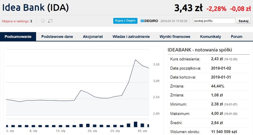Viewport: 253px width, 135px height.
Task: Click Minimum value 2,38 zł
Action: [x=217, y=104]
